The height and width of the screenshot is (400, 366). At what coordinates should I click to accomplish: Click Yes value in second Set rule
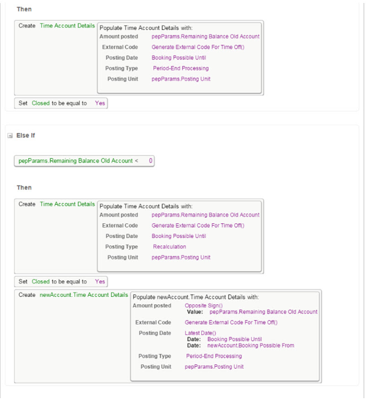tap(100, 282)
